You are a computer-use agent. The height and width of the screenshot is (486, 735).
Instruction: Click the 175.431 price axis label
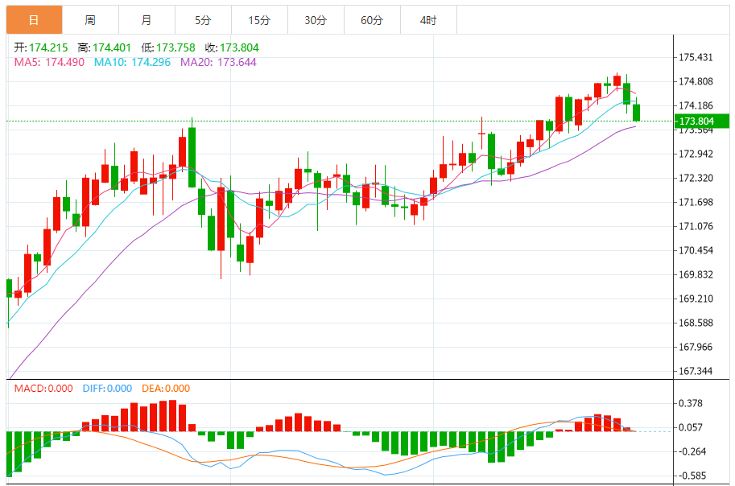pyautogui.click(x=696, y=57)
